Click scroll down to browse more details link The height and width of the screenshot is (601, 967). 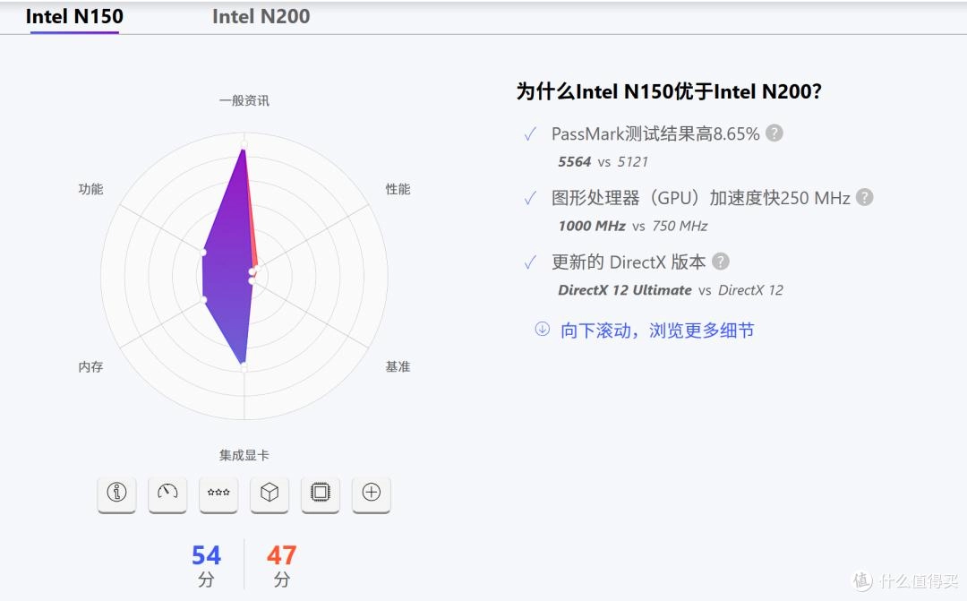click(657, 331)
